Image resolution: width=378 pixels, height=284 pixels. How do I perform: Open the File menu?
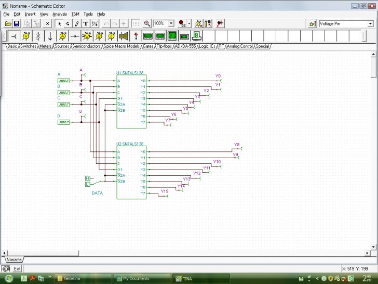coord(6,14)
